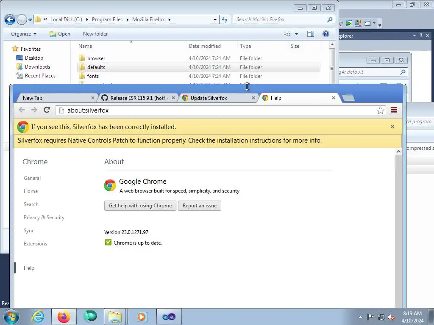Viewport: 434px width, 325px height.
Task: Open the Home settings section
Action: click(31, 191)
